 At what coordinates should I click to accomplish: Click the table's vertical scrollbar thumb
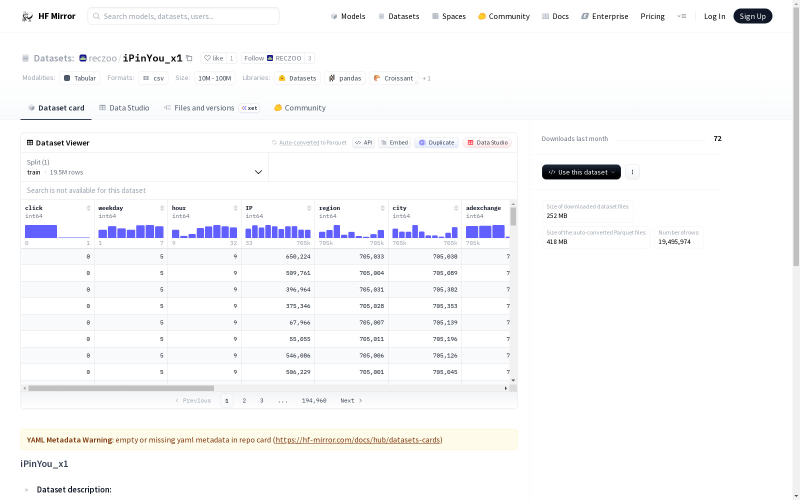pos(513,216)
